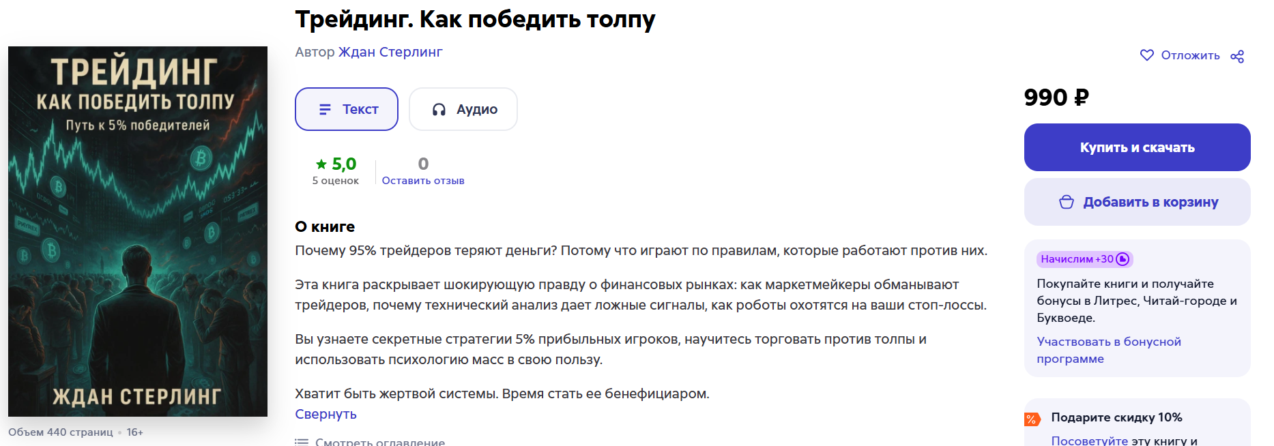This screenshot has width=1274, height=446.
Task: Click the heart icon to save book
Action: [x=1147, y=55]
